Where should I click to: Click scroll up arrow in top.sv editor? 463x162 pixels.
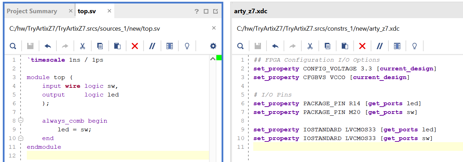(x=213, y=59)
